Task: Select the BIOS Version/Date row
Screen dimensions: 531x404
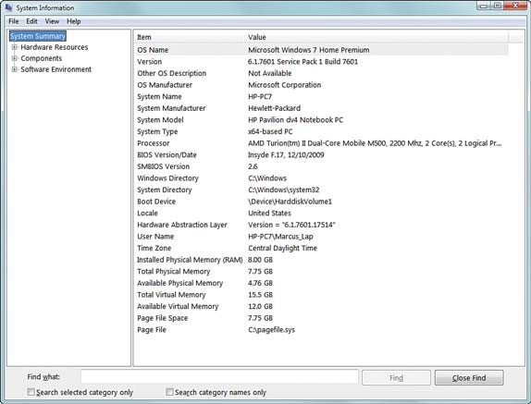Action: (321, 154)
